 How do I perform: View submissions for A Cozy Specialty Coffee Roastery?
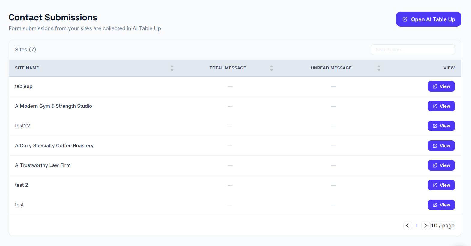tap(441, 146)
